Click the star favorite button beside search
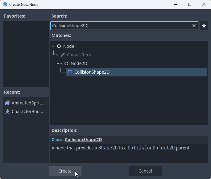 coord(204,26)
